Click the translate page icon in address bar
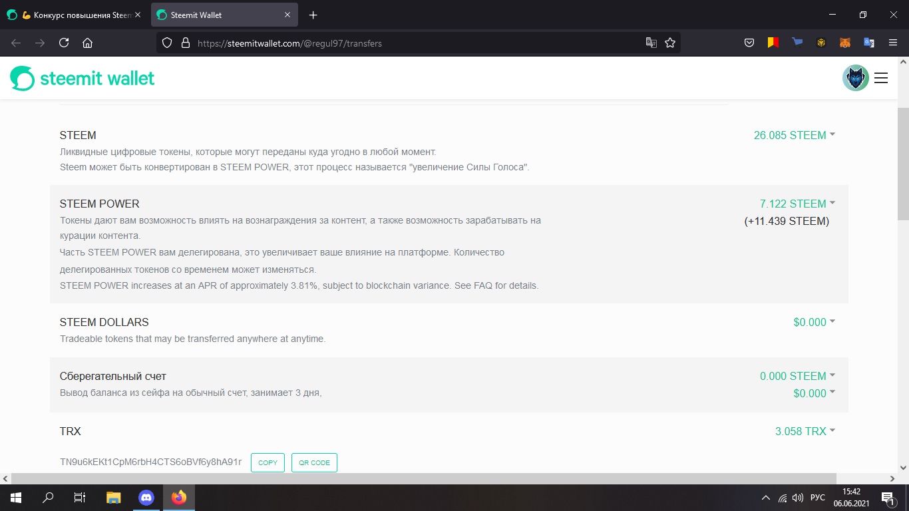The image size is (909, 511). (651, 43)
